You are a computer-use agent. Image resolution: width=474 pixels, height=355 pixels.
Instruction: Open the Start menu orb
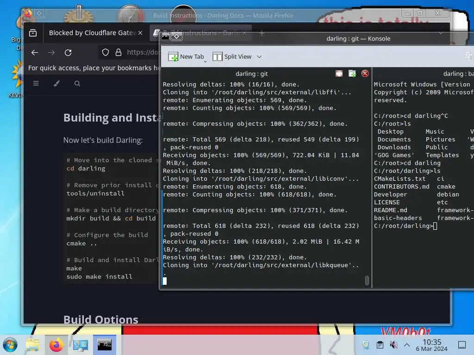tap(10, 345)
